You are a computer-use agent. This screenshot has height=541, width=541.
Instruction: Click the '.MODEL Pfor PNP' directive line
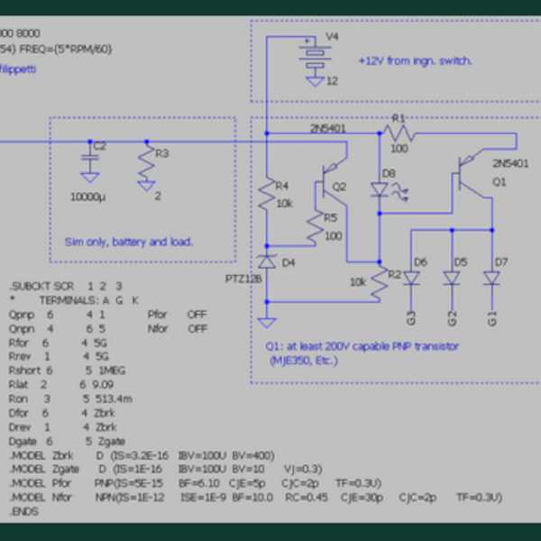tap(196, 483)
